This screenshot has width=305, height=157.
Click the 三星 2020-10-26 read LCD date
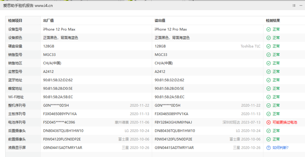pyautogui.click(x=247, y=148)
